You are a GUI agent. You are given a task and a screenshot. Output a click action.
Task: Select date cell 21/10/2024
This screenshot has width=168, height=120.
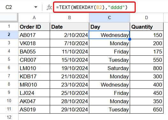[69, 76]
